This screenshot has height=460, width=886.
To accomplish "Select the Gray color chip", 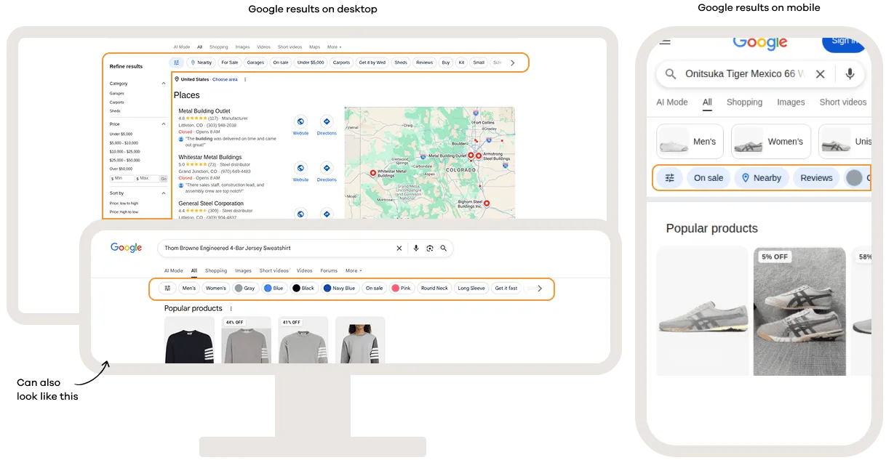I will point(245,288).
